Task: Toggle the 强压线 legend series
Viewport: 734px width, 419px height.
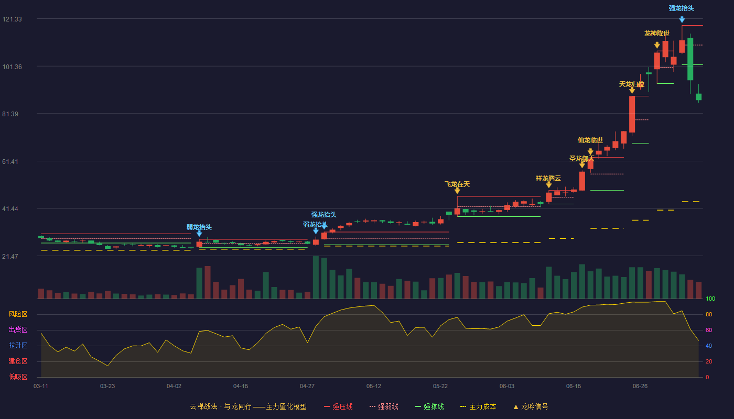Action: coord(338,406)
